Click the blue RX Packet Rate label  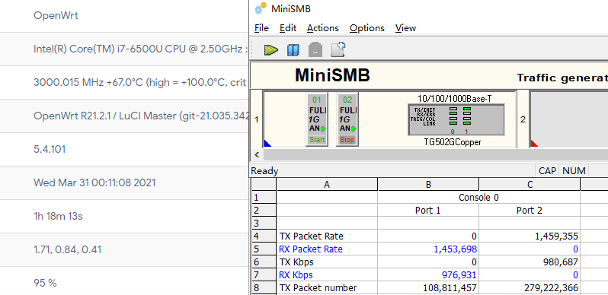[311, 249]
